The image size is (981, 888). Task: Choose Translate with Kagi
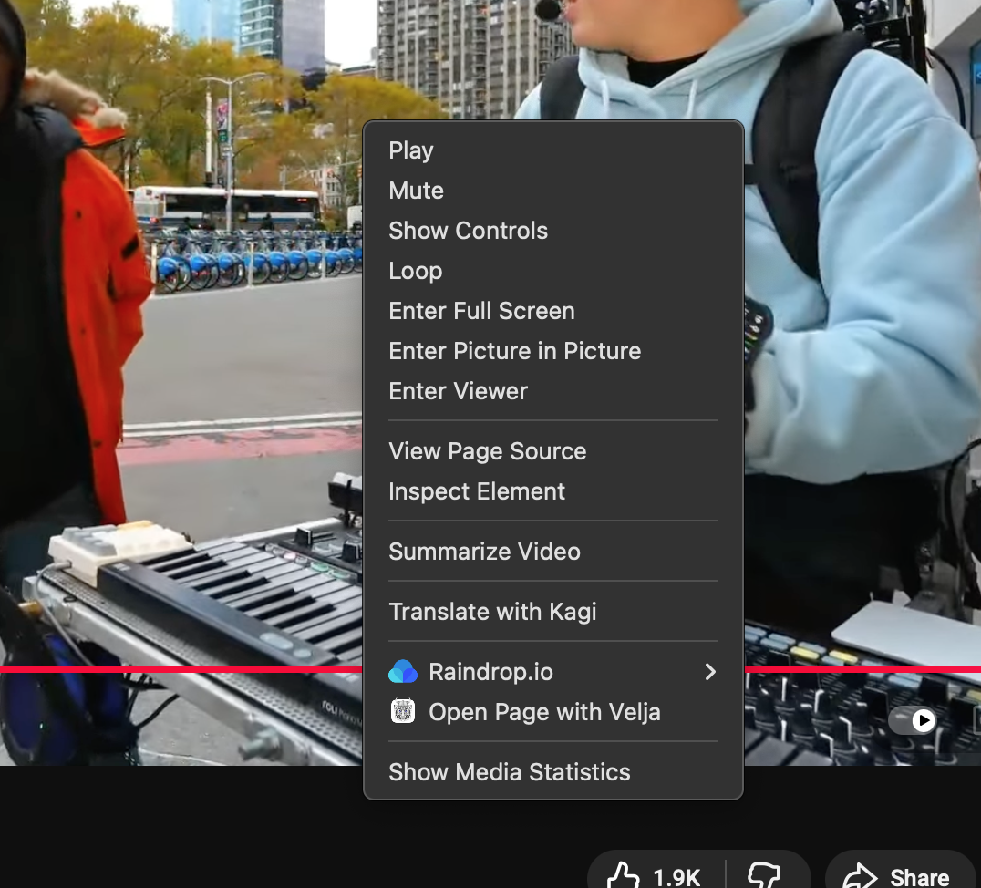point(492,612)
